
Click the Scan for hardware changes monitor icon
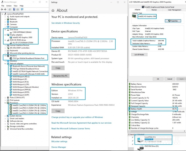[22, 9]
